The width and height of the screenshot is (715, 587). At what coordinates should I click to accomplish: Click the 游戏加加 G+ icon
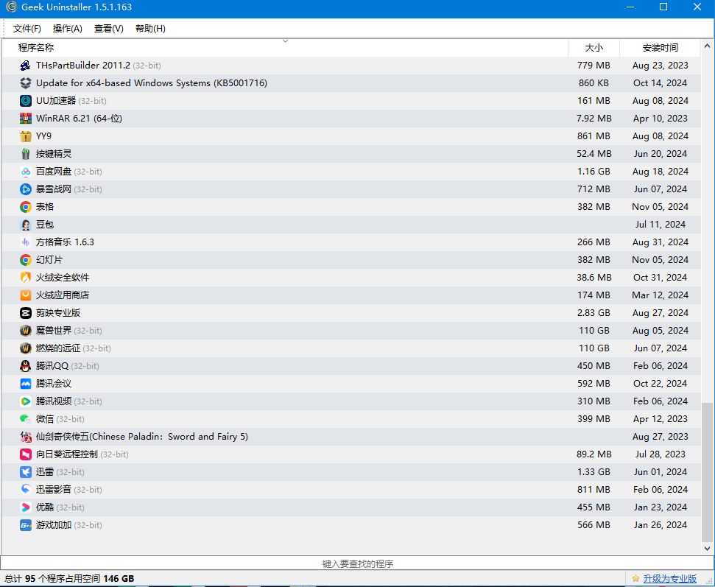point(26,525)
